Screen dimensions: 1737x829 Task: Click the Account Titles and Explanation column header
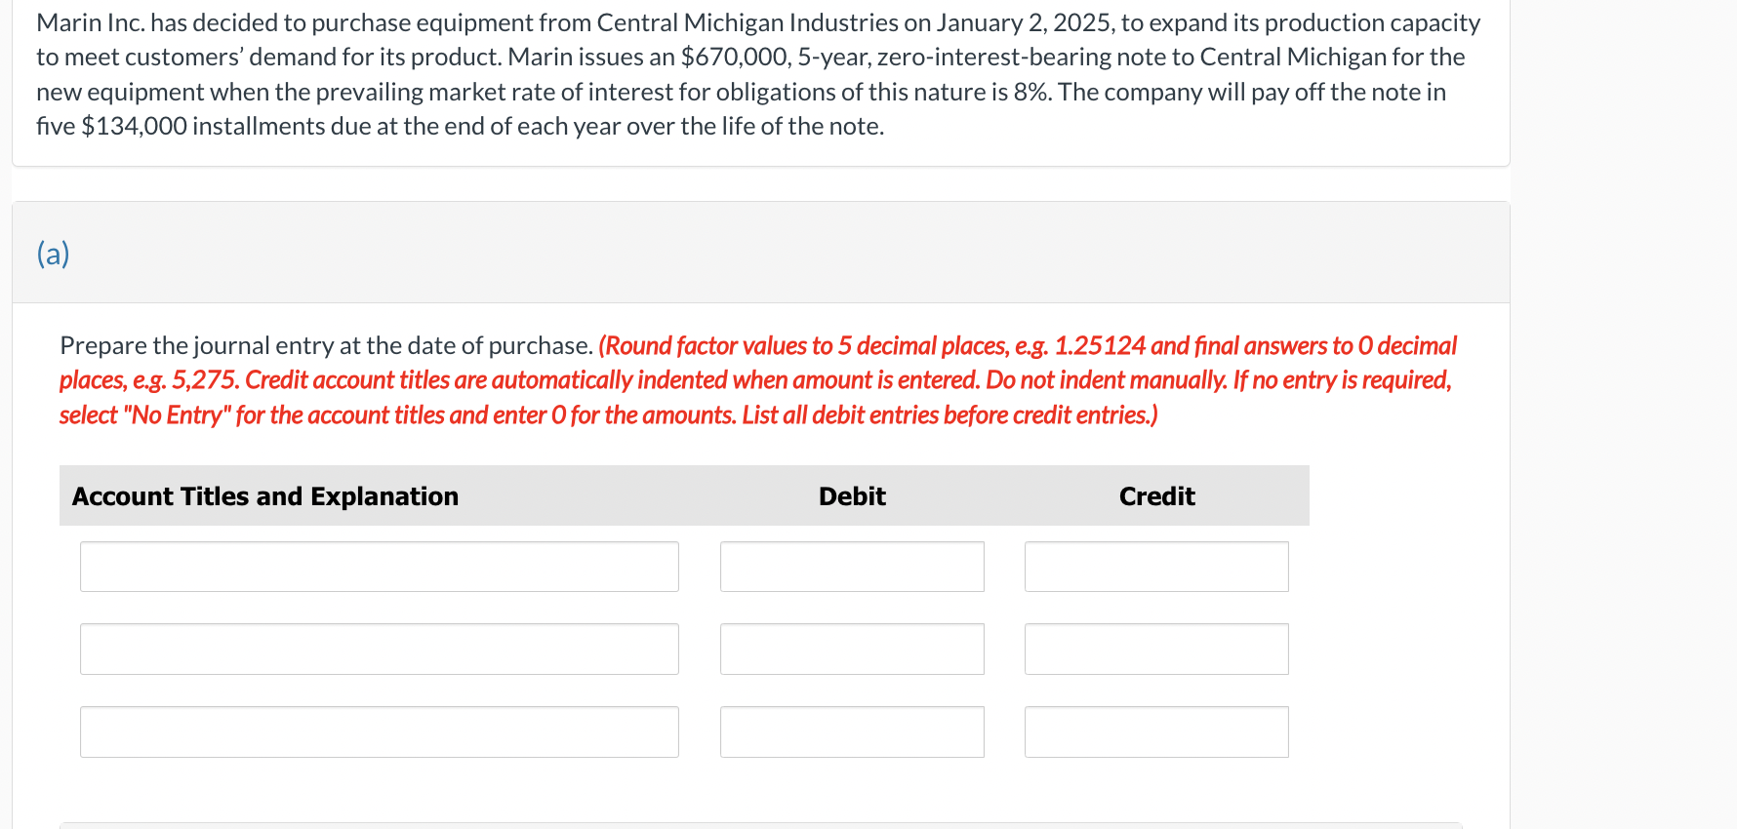pos(263,495)
